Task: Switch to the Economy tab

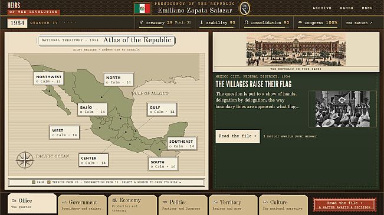Action: [133, 205]
